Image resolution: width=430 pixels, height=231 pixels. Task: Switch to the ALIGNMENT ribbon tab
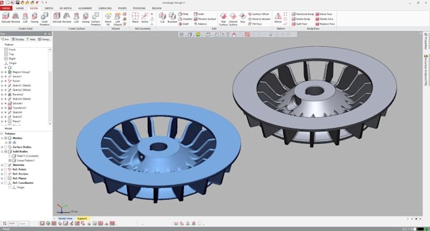(x=85, y=8)
